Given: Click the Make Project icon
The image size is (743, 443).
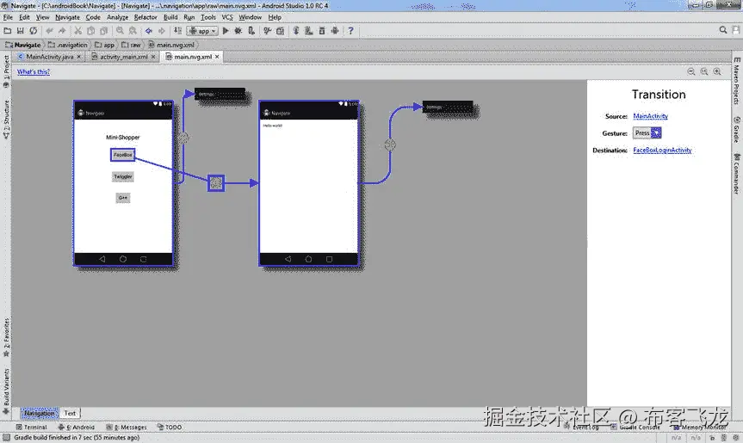Looking at the screenshot, I should click(177, 31).
